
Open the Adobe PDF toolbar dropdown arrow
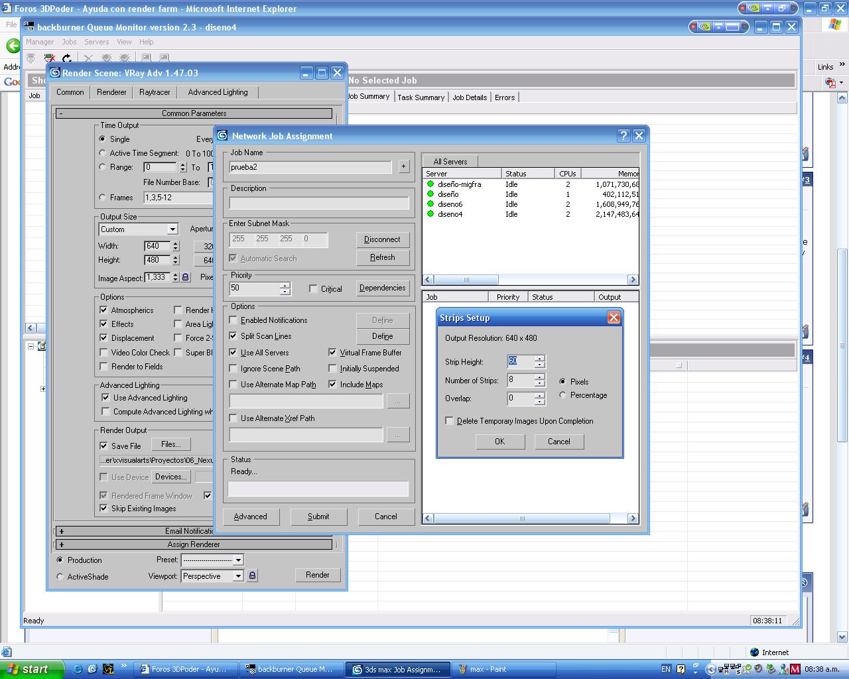(x=841, y=83)
